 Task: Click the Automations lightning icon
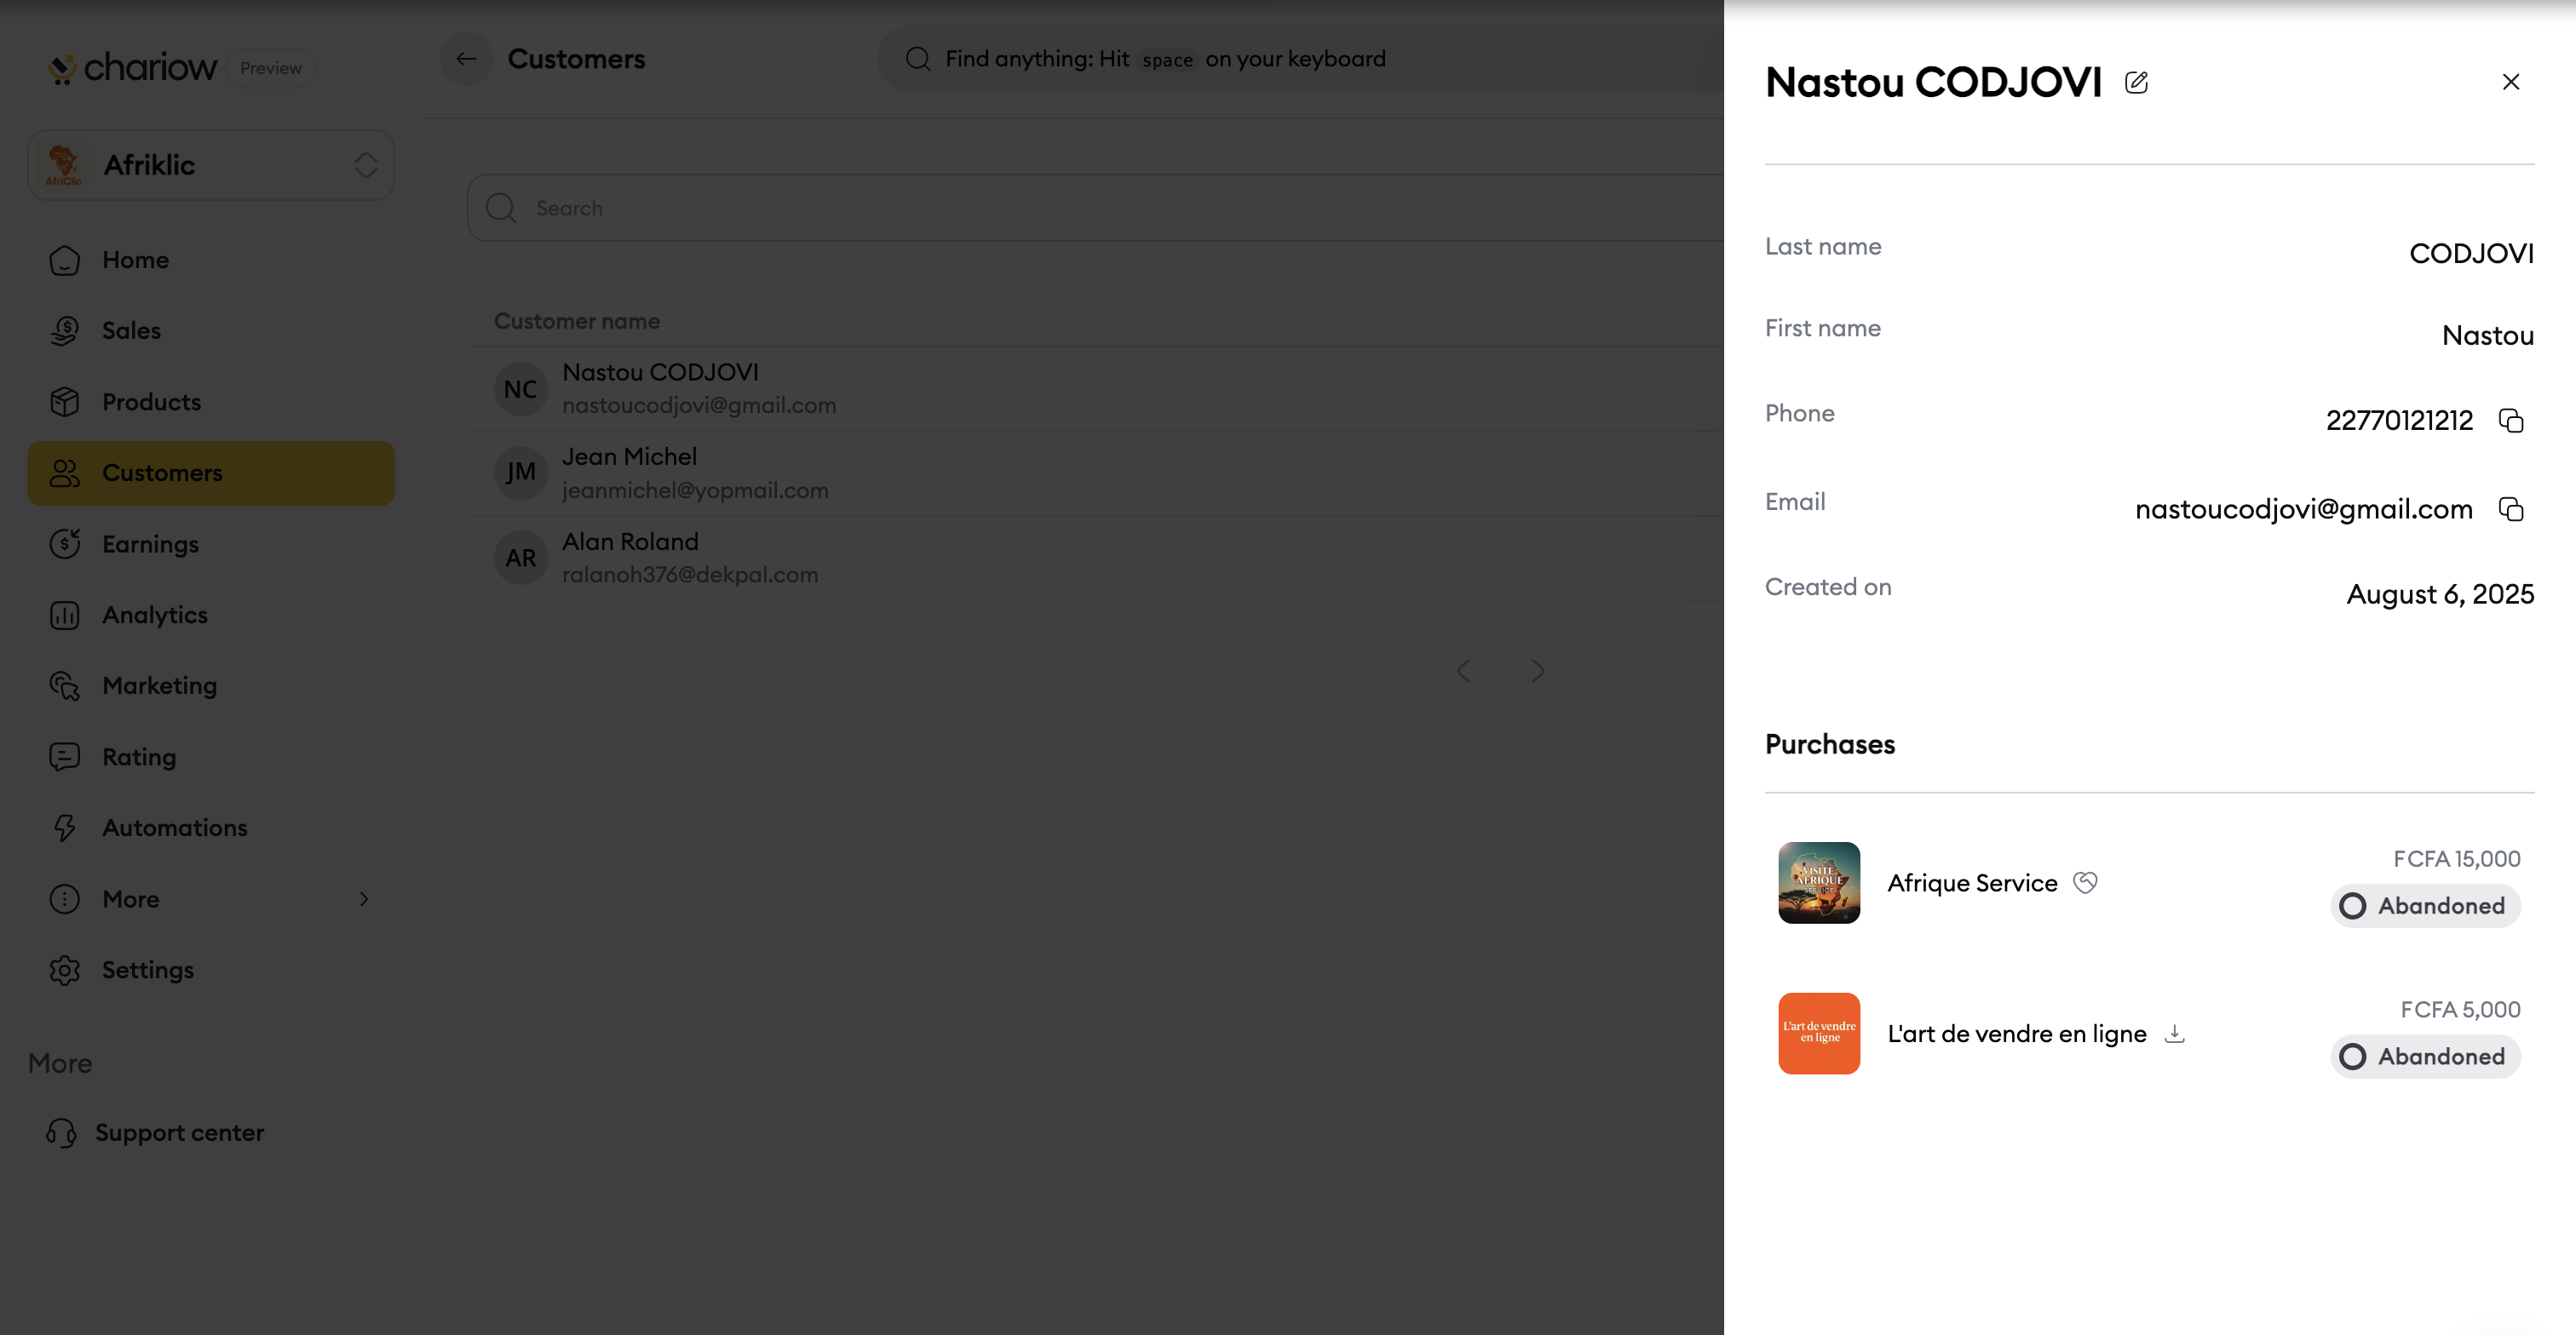point(65,828)
